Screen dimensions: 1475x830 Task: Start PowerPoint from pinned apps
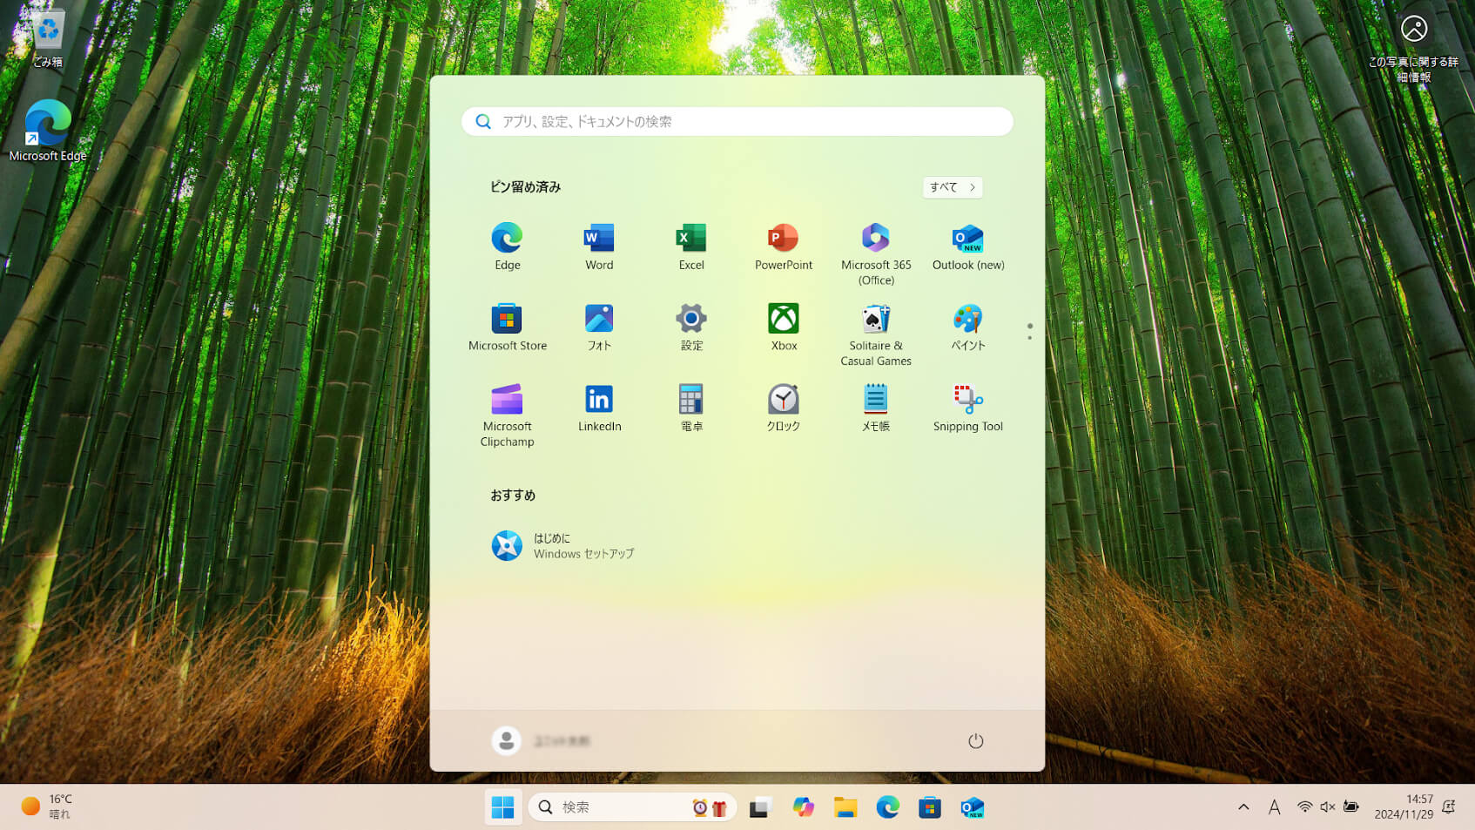[x=784, y=246]
